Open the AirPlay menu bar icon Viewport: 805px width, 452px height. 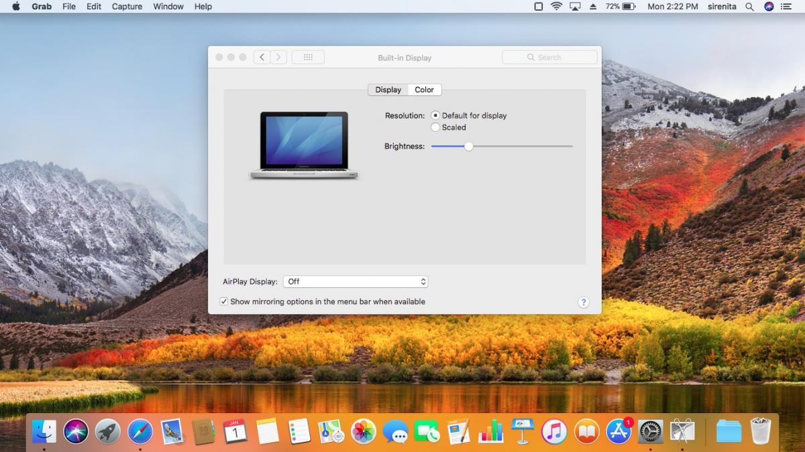point(575,7)
